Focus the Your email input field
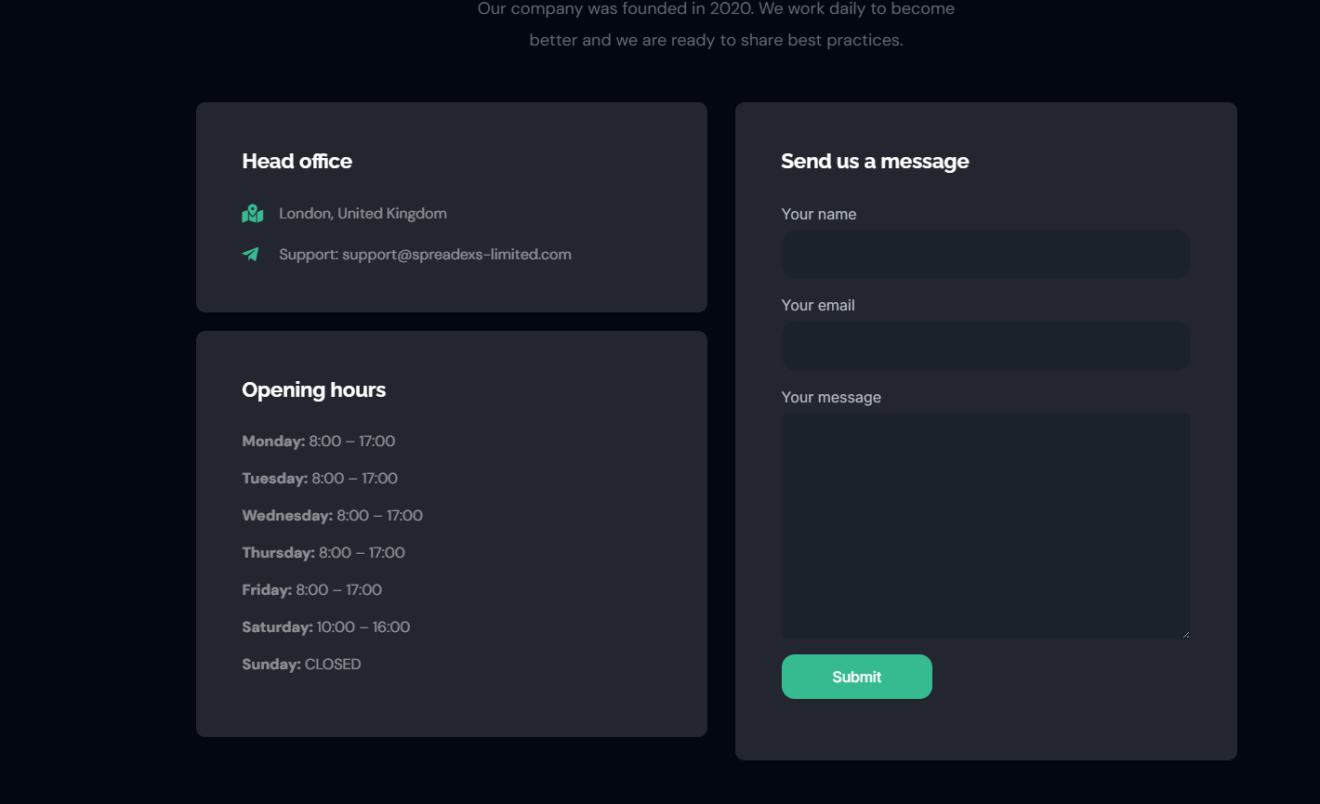Image resolution: width=1320 pixels, height=804 pixels. (x=985, y=346)
